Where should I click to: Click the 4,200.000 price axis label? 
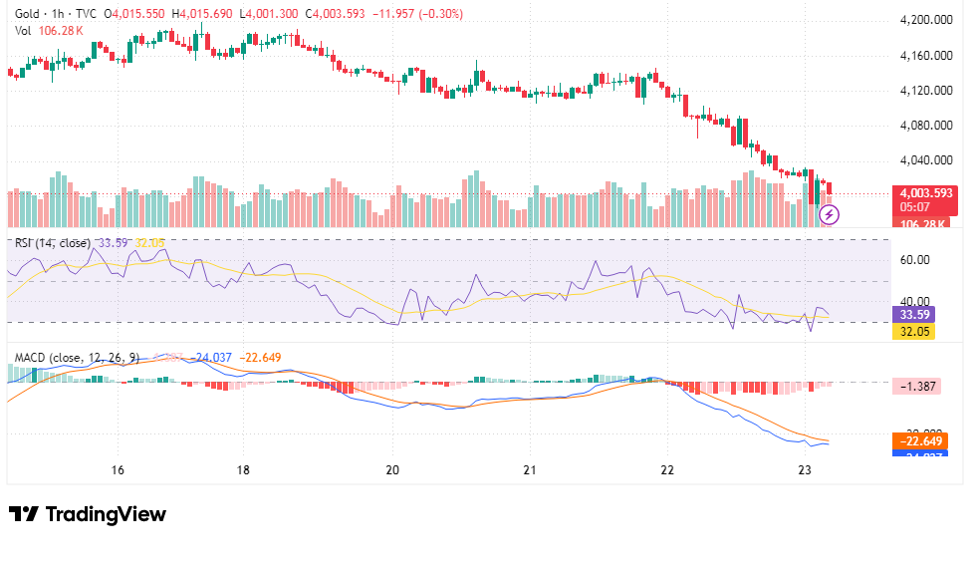pos(926,20)
